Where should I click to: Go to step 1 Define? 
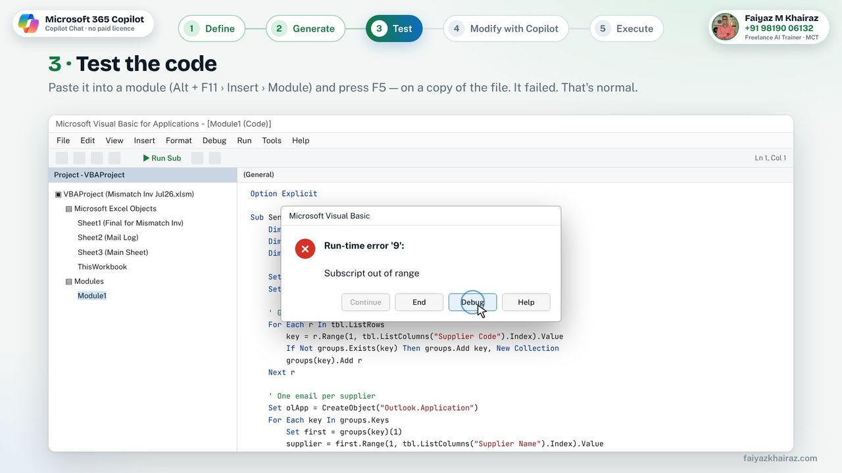212,28
